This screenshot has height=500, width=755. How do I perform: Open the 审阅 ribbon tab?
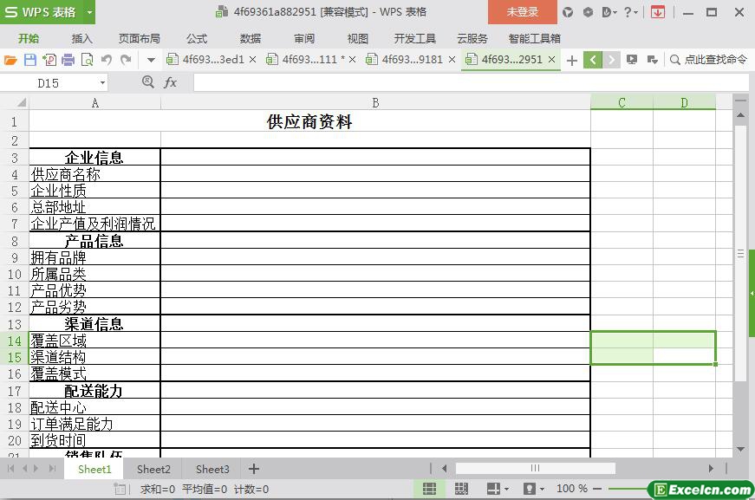tap(304, 38)
